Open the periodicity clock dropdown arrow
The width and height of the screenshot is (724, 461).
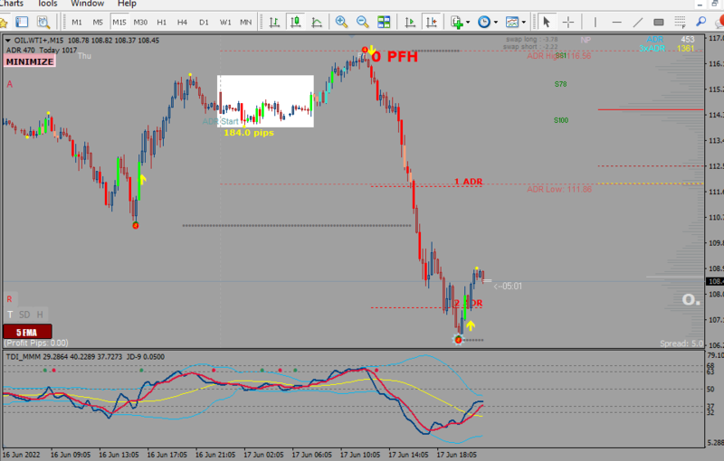(x=495, y=22)
